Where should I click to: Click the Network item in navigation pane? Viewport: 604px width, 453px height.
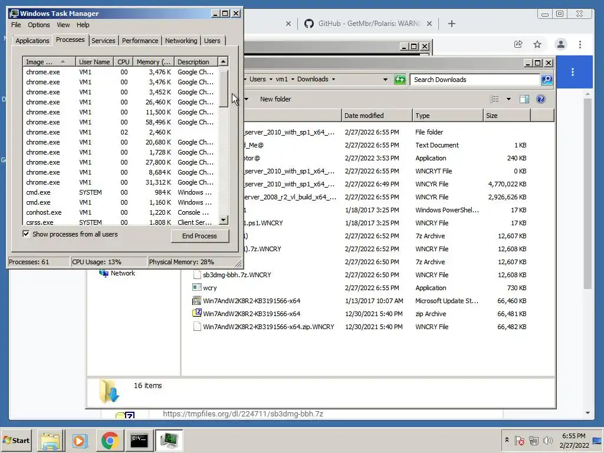tap(117, 273)
